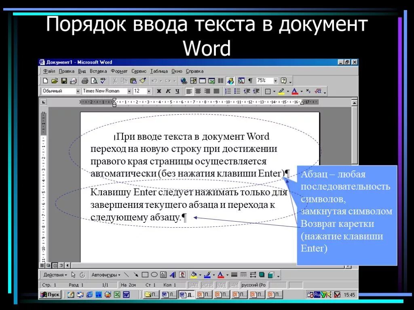Select the Format Painter brush
The width and height of the screenshot is (414, 310).
point(143,81)
